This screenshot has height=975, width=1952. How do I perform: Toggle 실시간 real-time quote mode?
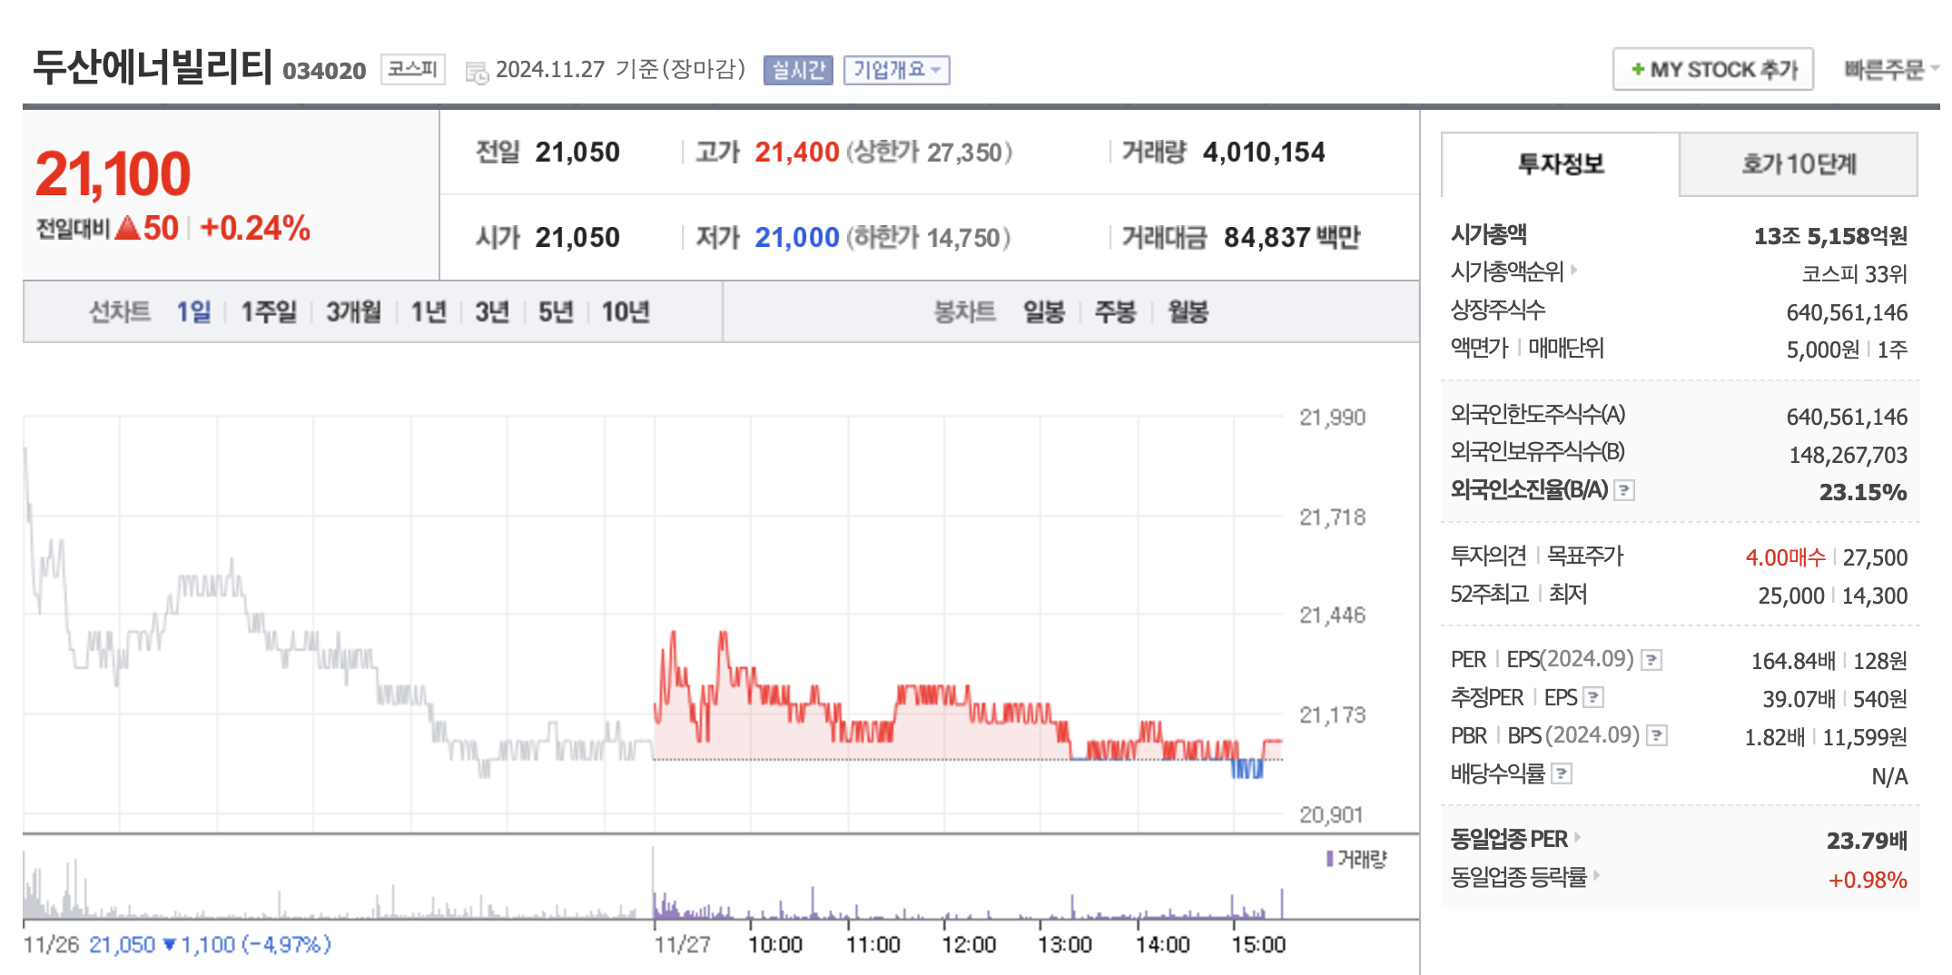pyautogui.click(x=797, y=70)
